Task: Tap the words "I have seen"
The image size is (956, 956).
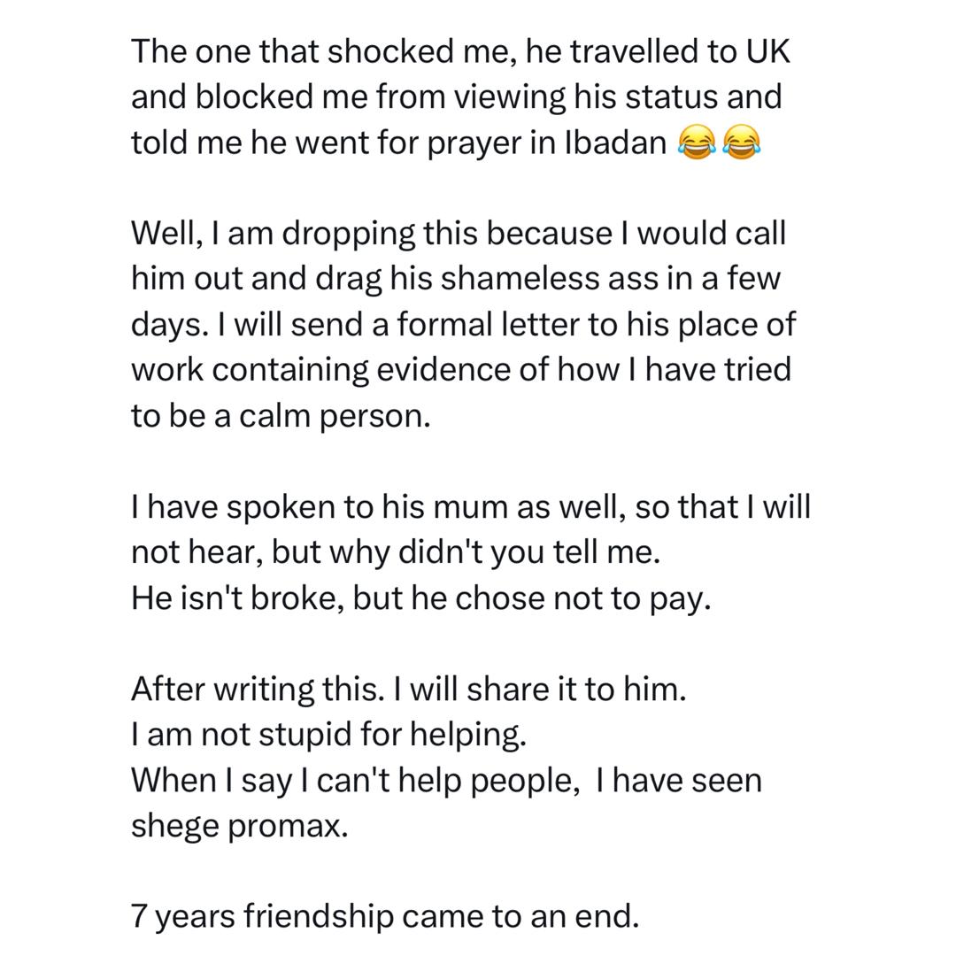Action: coord(679,782)
